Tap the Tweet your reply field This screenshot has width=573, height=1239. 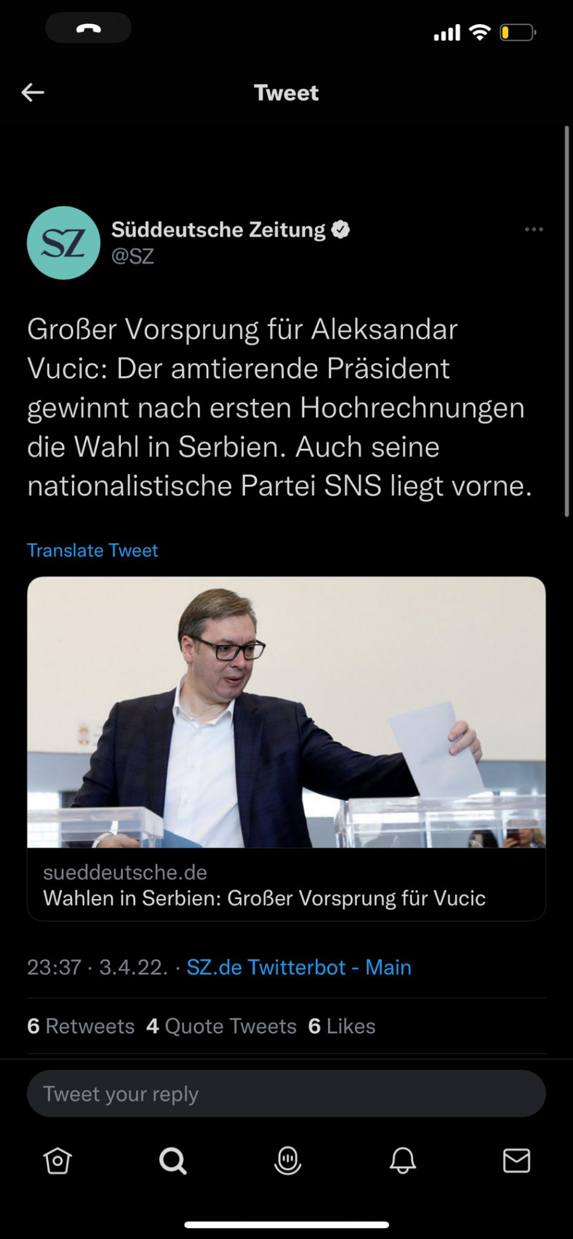286,1094
